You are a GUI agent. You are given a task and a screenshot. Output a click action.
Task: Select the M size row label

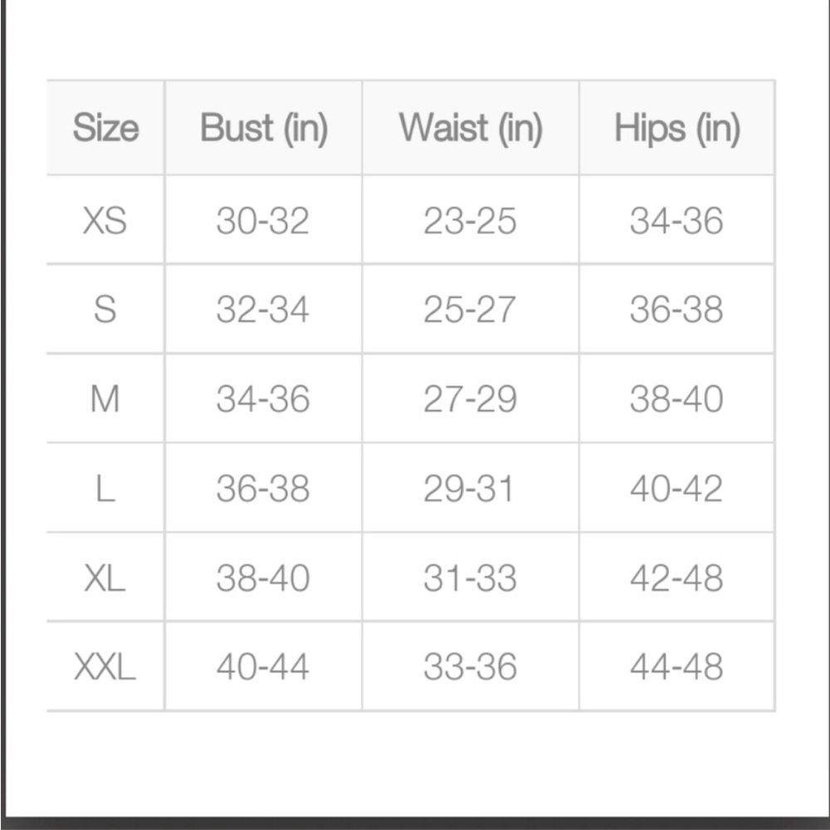[105, 398]
